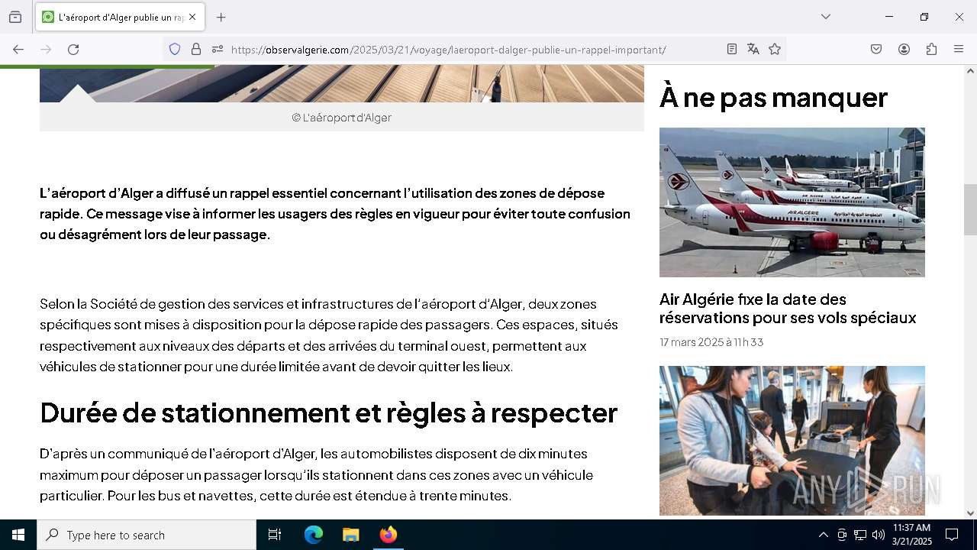Select the L'aéroport d'Alger publie tab
This screenshot has height=550, width=977.
coord(121,17)
